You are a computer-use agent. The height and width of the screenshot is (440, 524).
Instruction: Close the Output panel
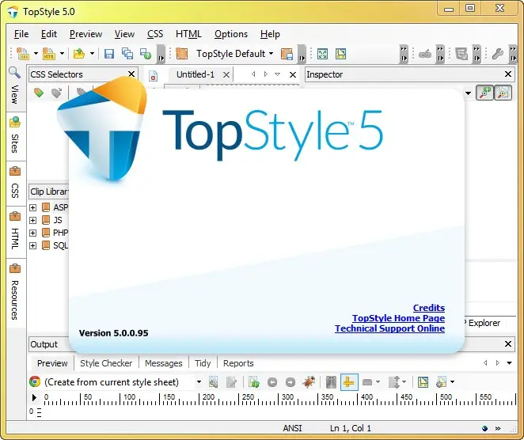pyautogui.click(x=508, y=343)
